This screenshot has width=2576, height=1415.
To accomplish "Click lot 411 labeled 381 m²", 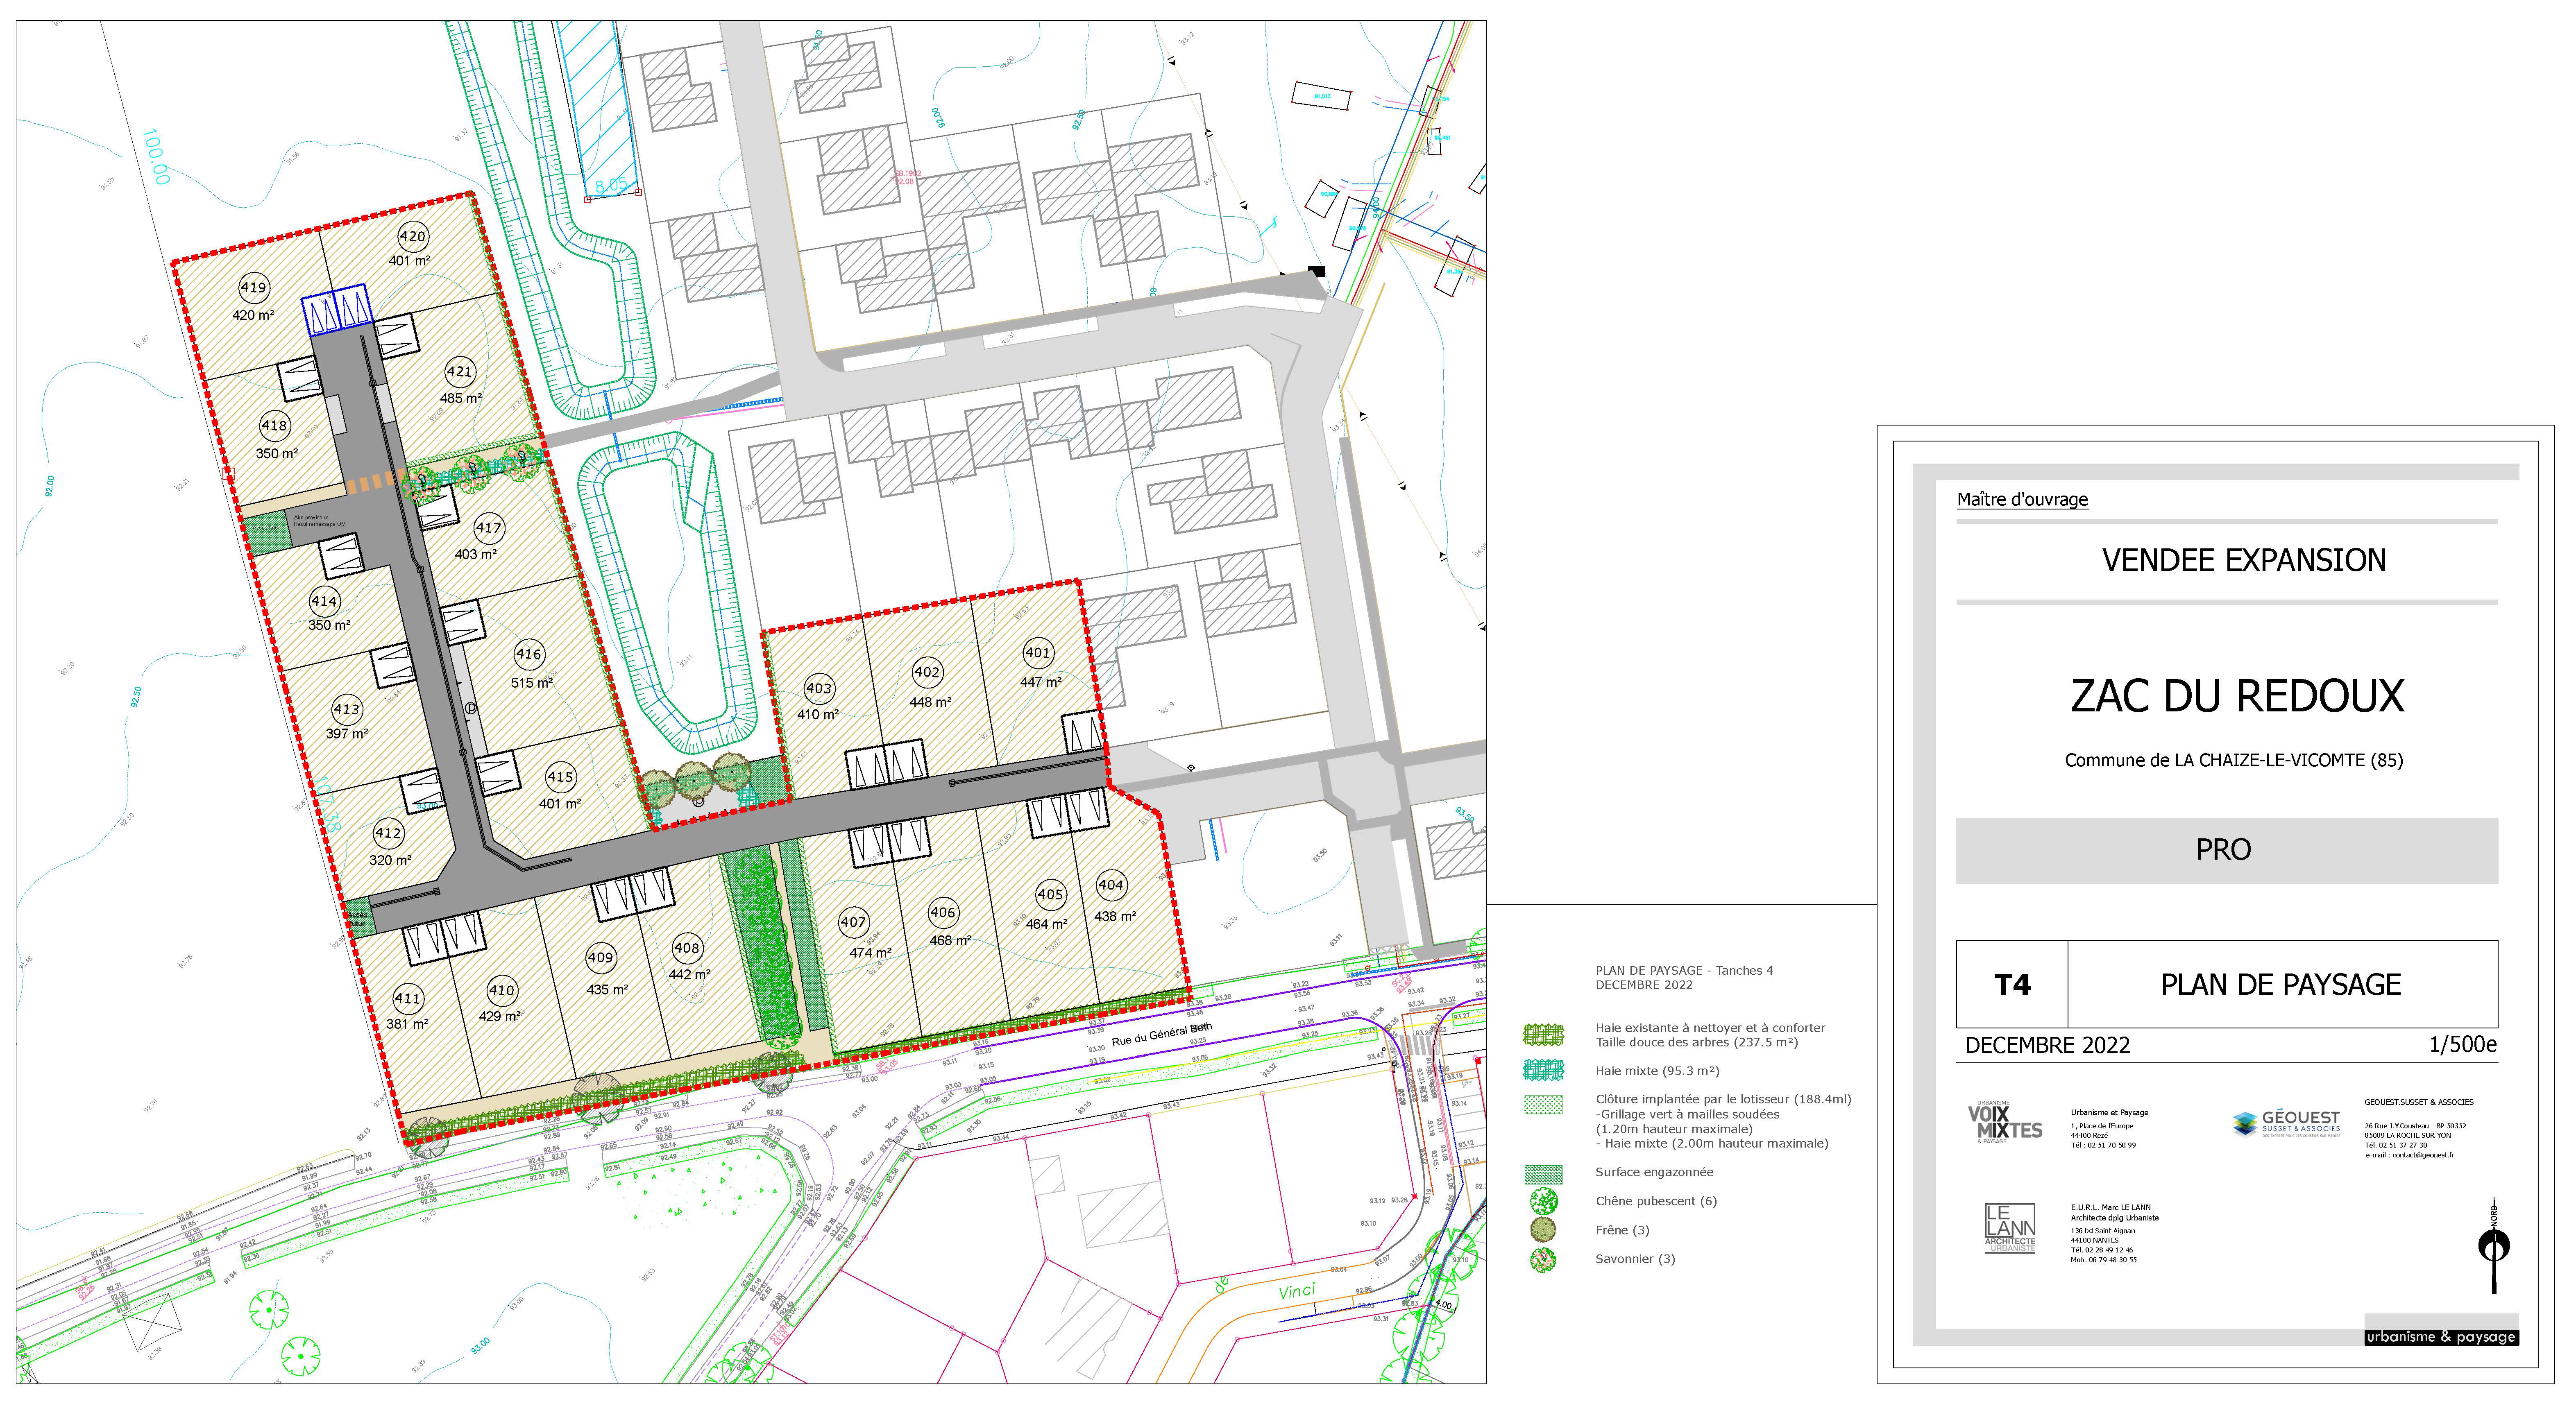I will pos(408,1009).
